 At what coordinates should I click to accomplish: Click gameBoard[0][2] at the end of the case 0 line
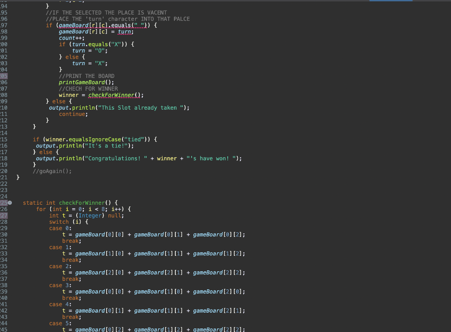tap(218, 235)
